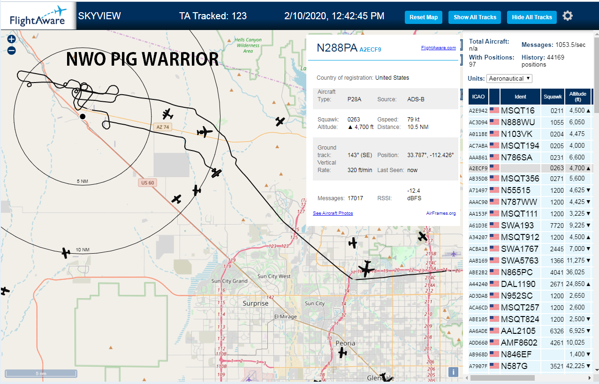
Task: Click Hide All Tracks button
Action: point(532,17)
